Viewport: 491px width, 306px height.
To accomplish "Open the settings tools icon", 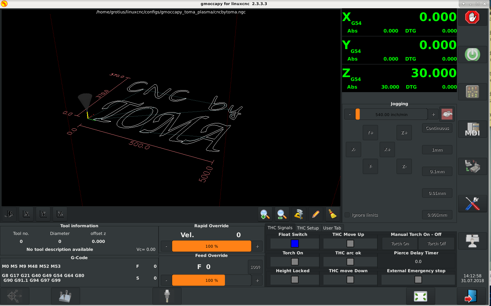I will [x=472, y=204].
